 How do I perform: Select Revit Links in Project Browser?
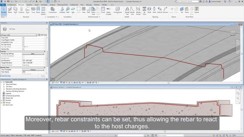tap(9, 105)
